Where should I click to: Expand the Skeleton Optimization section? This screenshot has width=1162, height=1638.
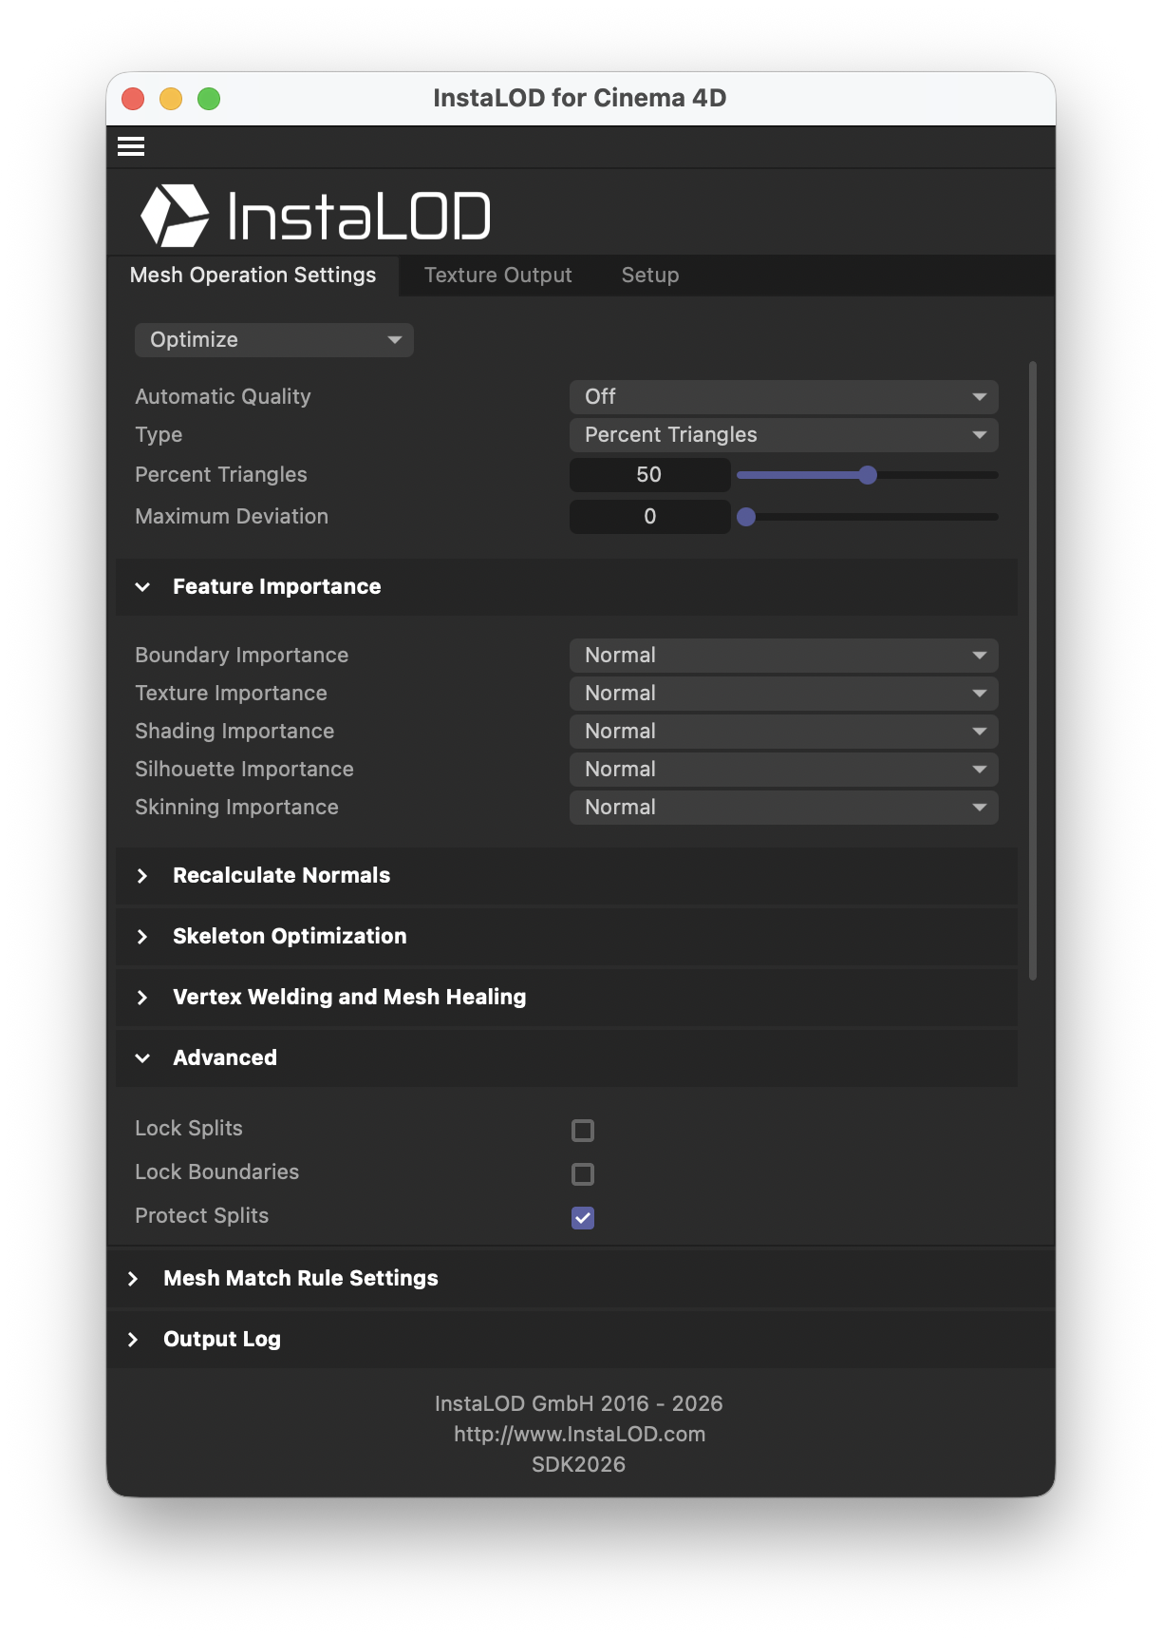(x=566, y=937)
